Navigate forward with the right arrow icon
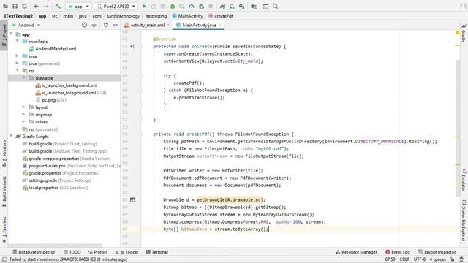Image resolution: width=468 pixels, height=263 pixels. pyautogui.click(x=46, y=7)
